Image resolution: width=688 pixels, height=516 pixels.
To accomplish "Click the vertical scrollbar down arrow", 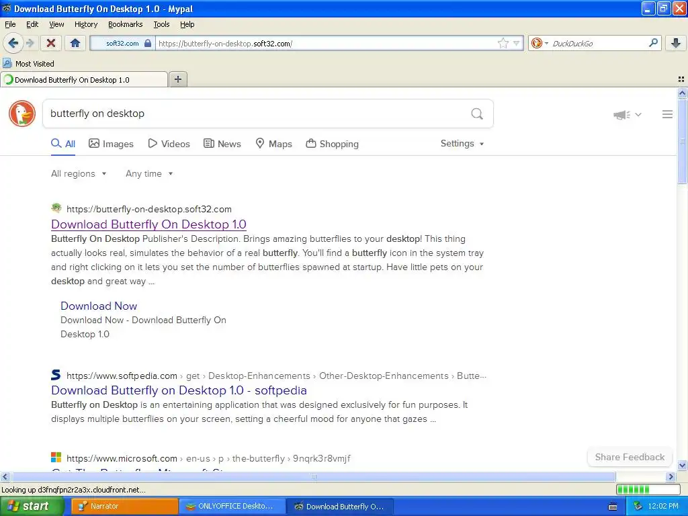I will tap(682, 465).
